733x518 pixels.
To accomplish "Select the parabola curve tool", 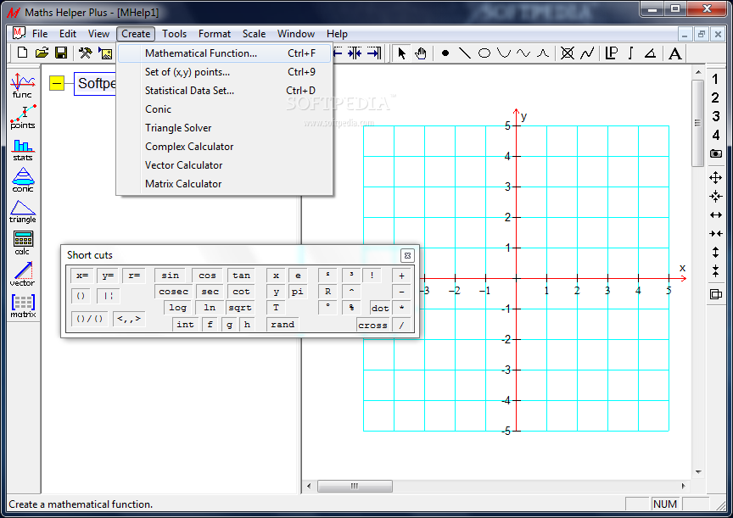I will 503,53.
